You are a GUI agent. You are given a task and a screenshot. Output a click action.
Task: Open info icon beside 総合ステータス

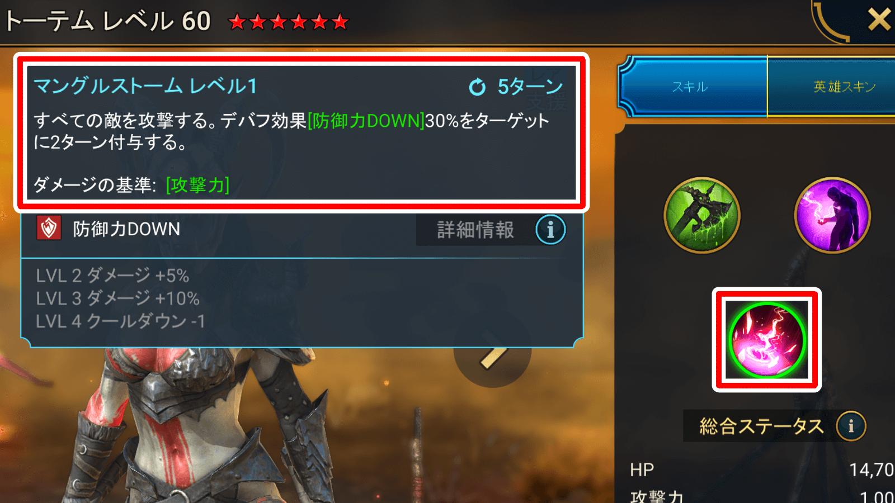851,426
